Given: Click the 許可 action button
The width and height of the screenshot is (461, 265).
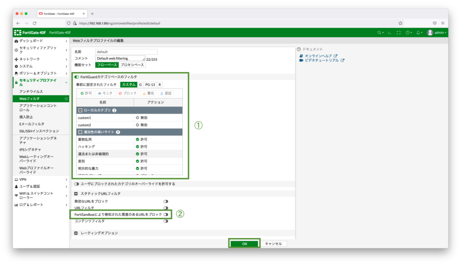Looking at the screenshot, I should click(86, 94).
